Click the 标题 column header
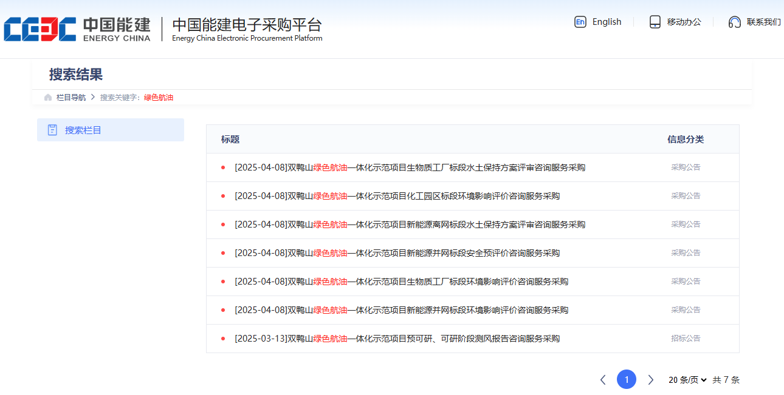 (230, 140)
